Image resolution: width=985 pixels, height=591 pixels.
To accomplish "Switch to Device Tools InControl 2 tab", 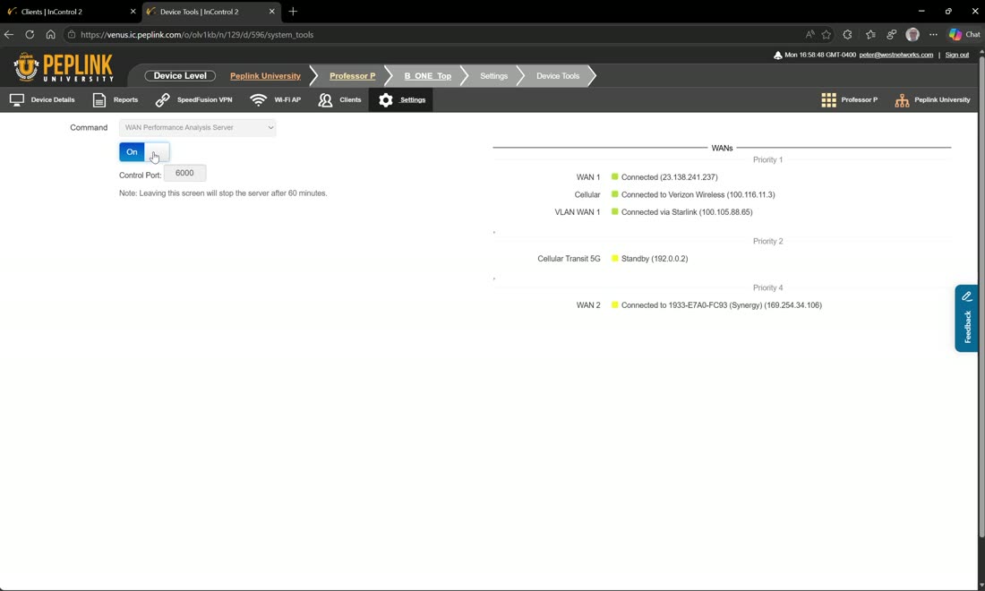I will click(x=211, y=12).
